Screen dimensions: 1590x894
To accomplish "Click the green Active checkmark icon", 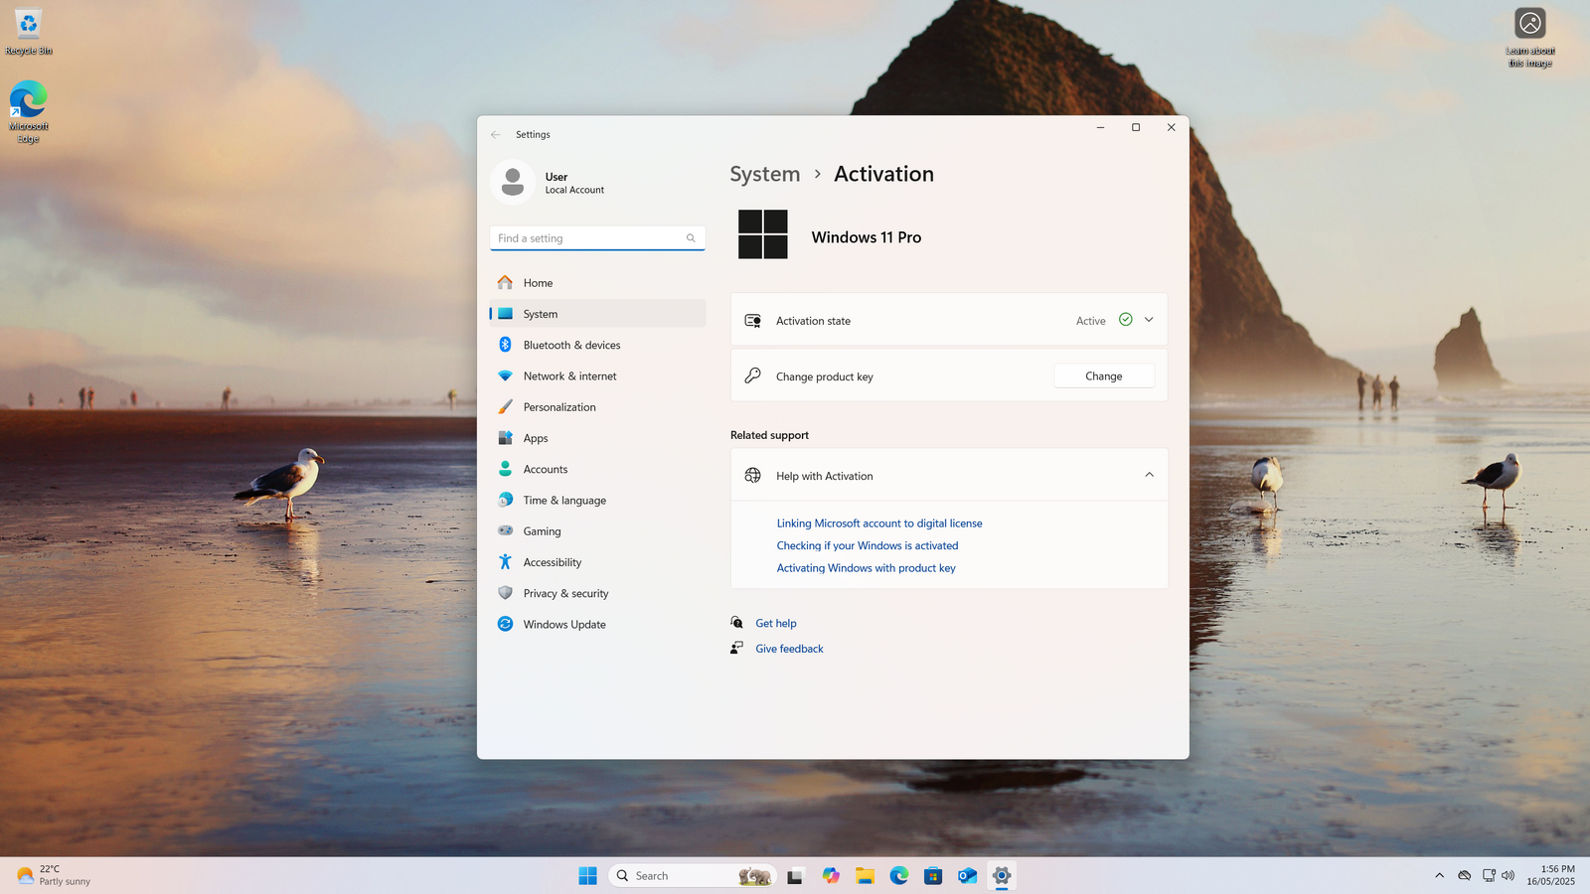I will [x=1125, y=319].
